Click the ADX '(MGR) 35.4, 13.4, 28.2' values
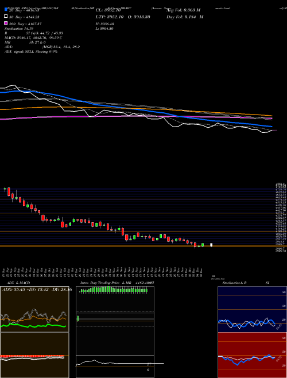Viewport: 287px width, 378px height. point(61,47)
